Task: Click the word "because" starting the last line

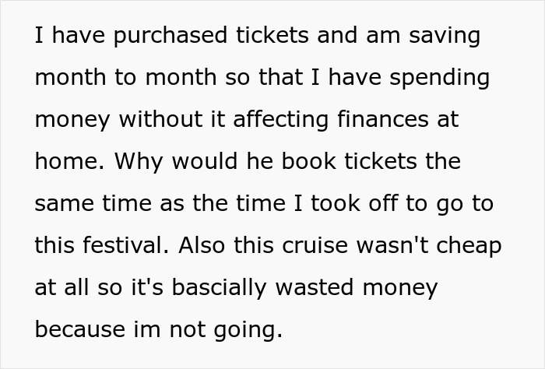Action: pyautogui.click(x=79, y=330)
